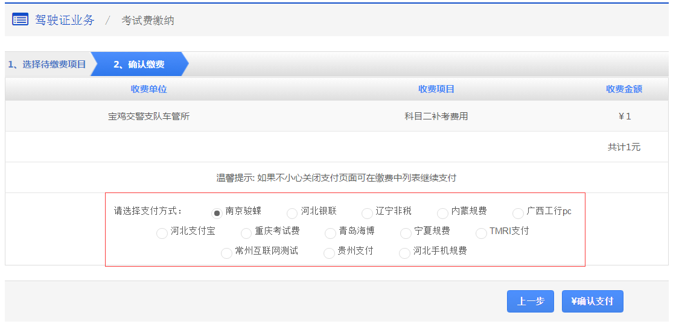Choose 广西工行pc payment option
This screenshot has width=676, height=327.
pyautogui.click(x=518, y=213)
